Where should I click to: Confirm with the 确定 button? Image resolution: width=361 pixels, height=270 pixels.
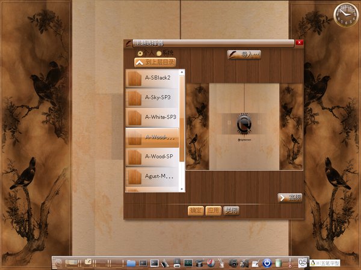pos(196,211)
